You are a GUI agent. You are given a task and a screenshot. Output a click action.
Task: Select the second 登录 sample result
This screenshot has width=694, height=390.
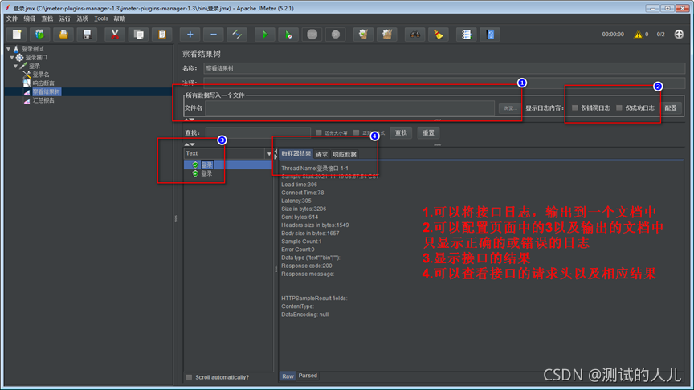[206, 174]
